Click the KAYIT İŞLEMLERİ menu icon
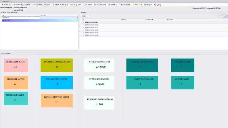 click(15, 5)
